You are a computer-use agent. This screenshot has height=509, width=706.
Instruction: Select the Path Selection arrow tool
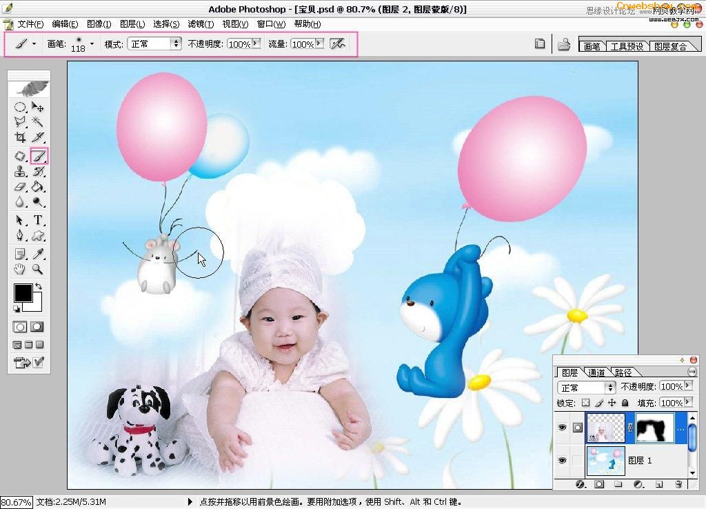pos(20,220)
